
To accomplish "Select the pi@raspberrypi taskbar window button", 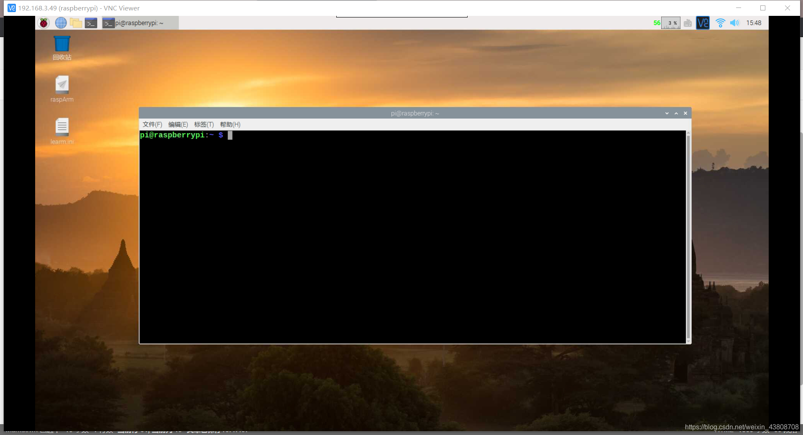I will pyautogui.click(x=140, y=23).
